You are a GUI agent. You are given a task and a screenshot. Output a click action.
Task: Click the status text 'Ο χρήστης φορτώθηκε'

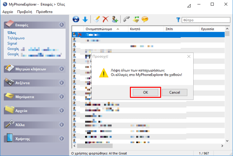click(90, 153)
